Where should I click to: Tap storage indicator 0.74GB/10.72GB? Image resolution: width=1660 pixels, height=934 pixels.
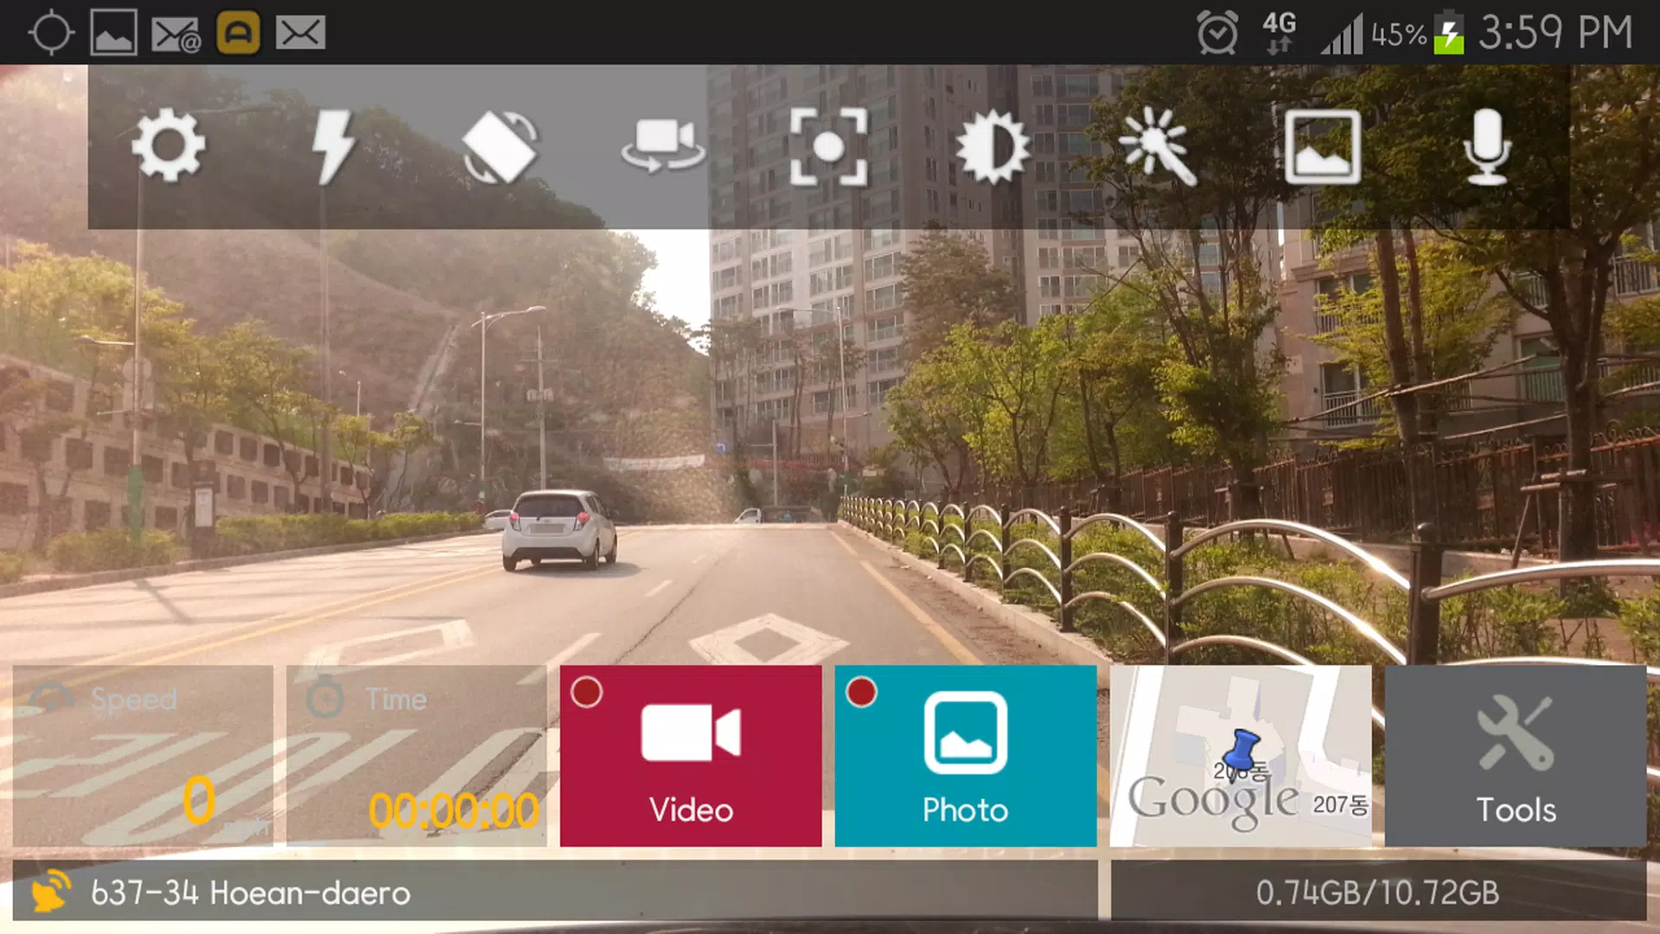pyautogui.click(x=1378, y=892)
